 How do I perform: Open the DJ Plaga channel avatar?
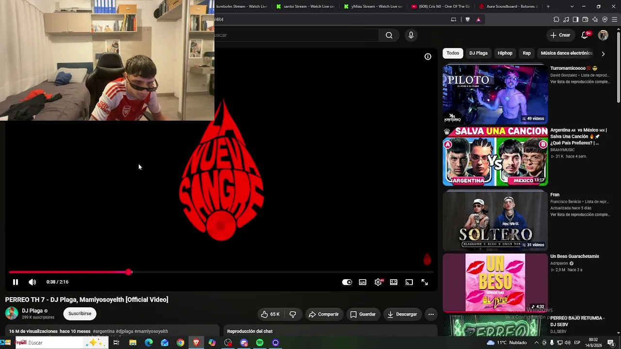pos(12,313)
